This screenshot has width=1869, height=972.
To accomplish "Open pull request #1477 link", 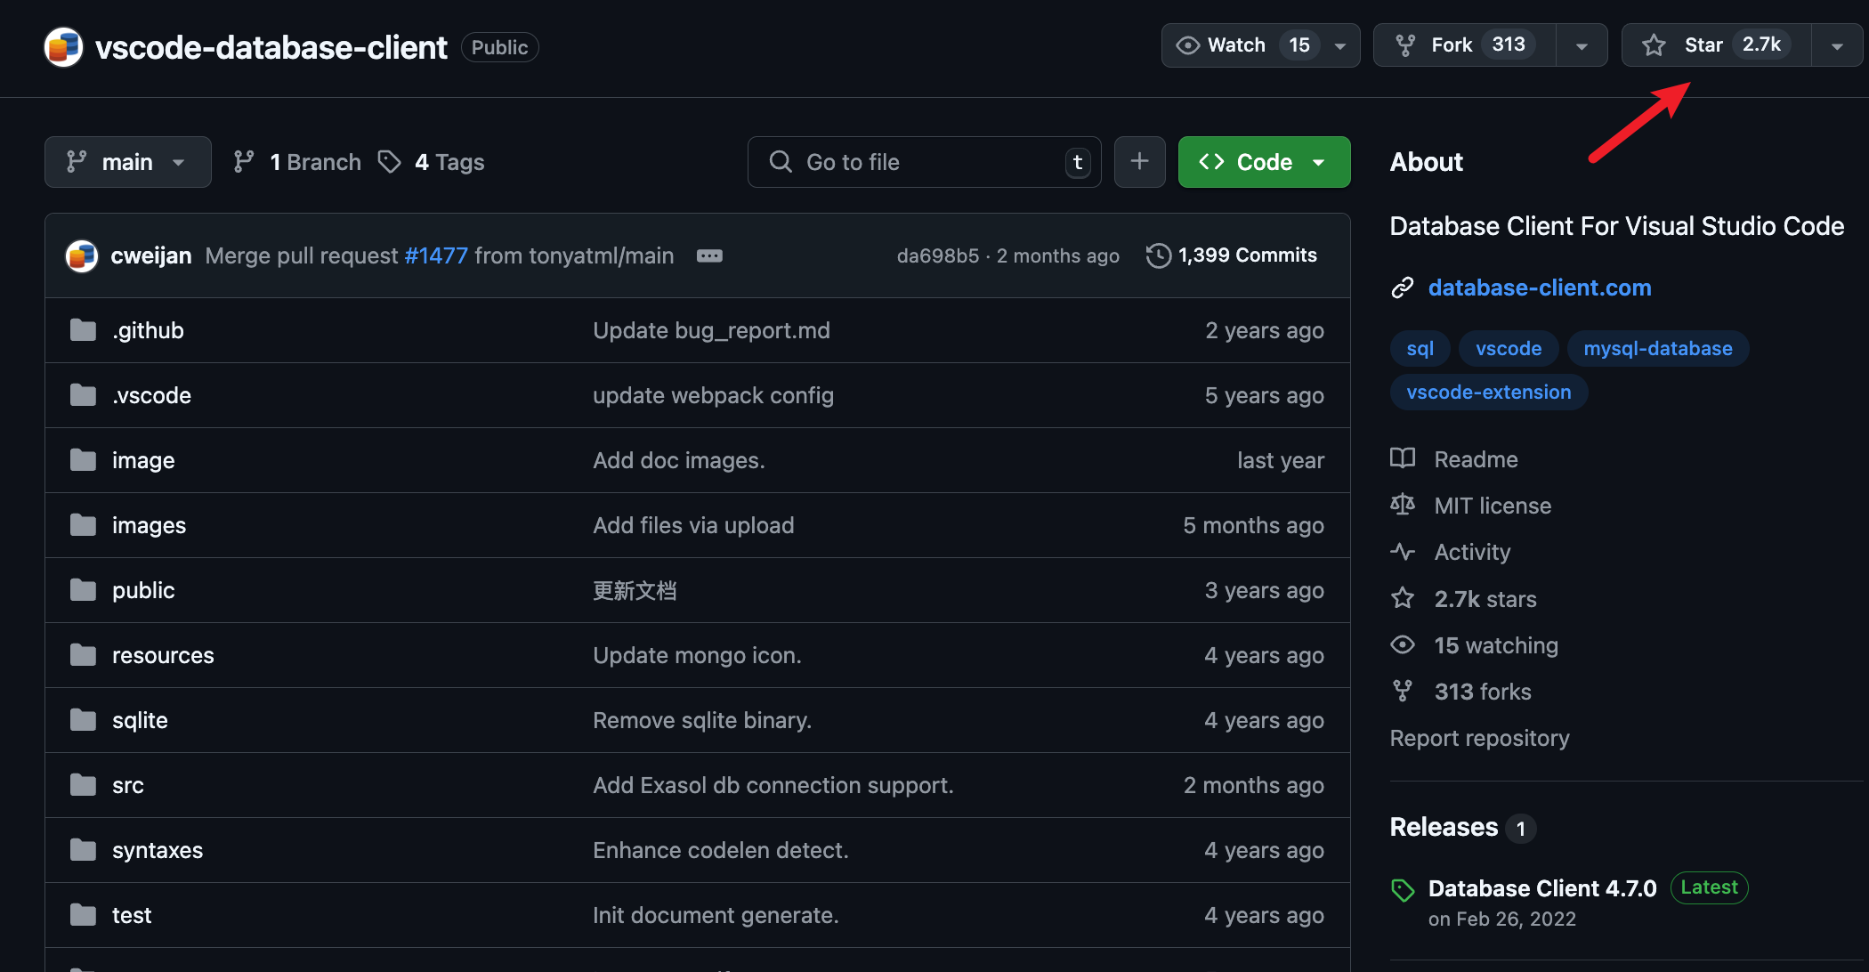I will tap(435, 255).
